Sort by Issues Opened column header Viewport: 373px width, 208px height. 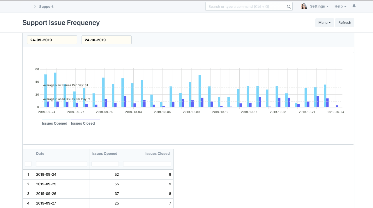pyautogui.click(x=105, y=154)
